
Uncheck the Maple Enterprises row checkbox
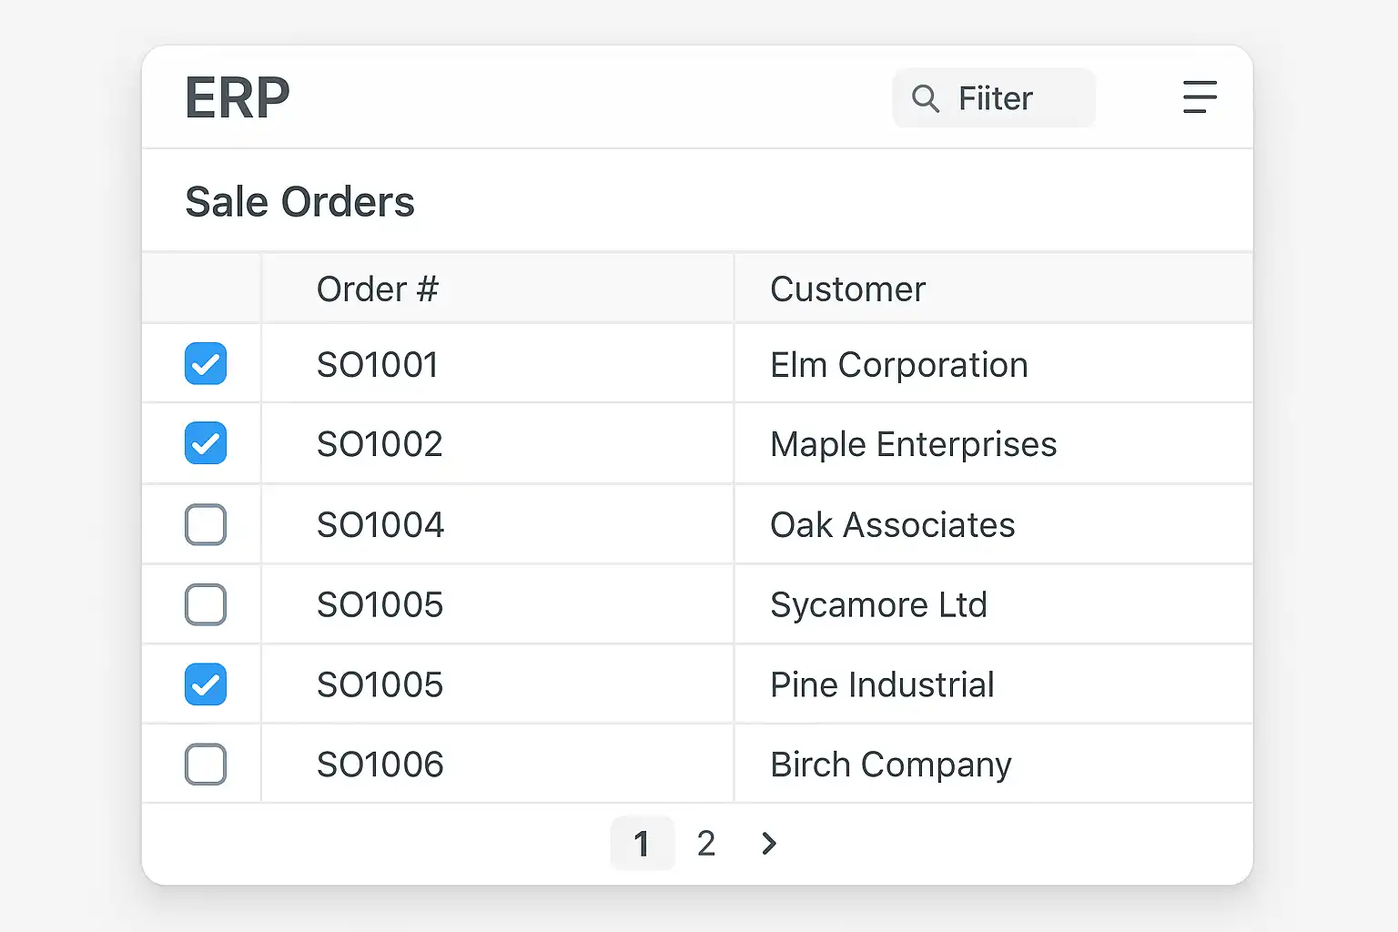pos(206,444)
